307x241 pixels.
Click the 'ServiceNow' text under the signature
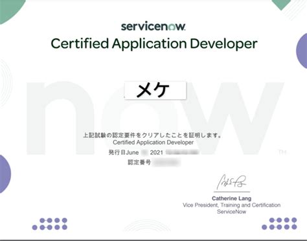coord(231,212)
